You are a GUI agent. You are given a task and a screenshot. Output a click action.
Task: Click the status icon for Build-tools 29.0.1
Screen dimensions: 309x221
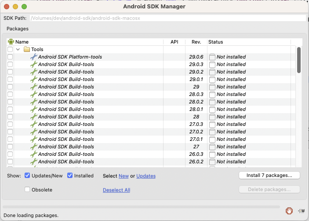click(x=212, y=80)
